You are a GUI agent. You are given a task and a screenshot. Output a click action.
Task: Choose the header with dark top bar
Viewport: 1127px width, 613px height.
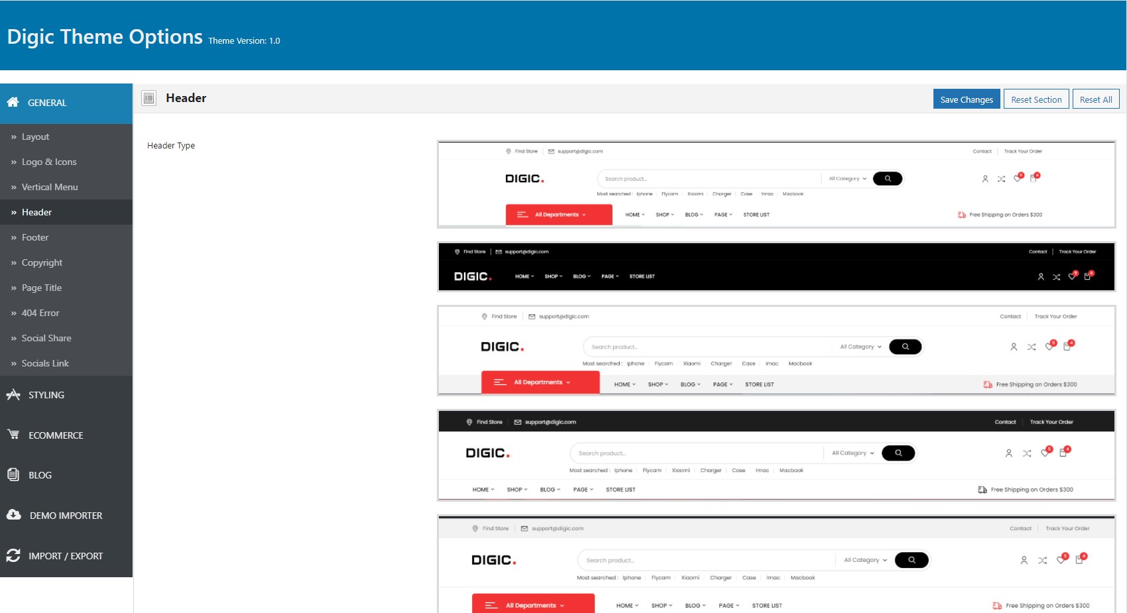coord(776,455)
